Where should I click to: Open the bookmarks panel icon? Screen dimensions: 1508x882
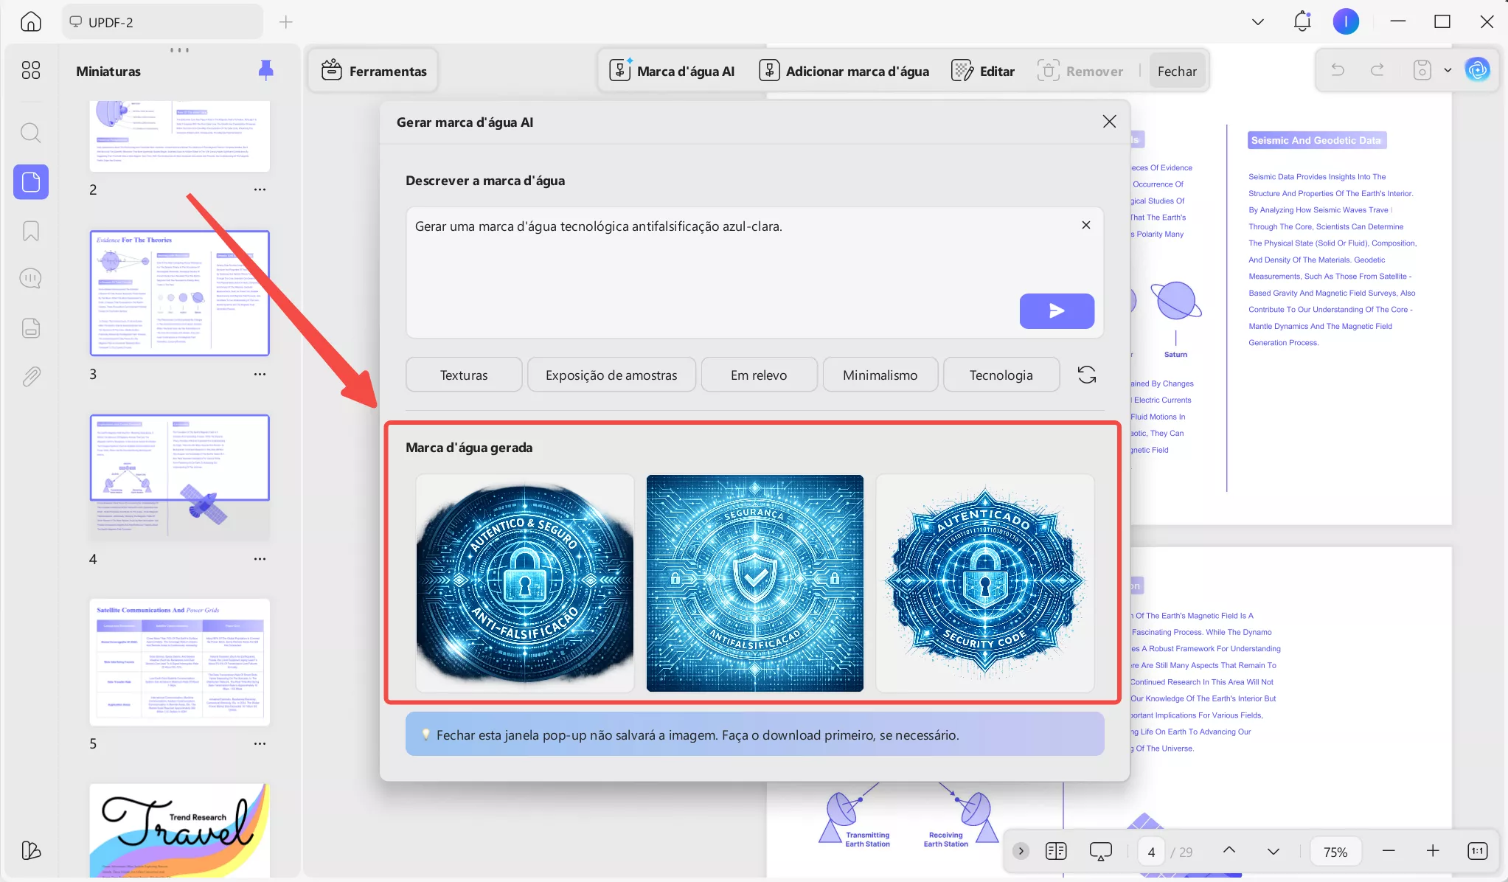click(x=30, y=231)
